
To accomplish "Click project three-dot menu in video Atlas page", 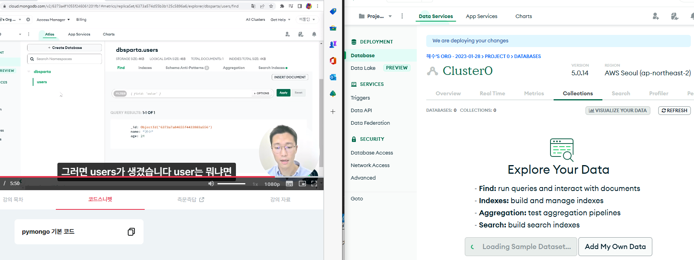I will point(29,35).
